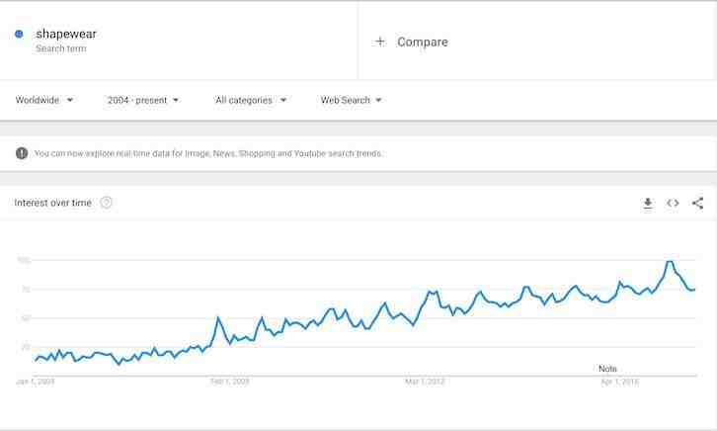
Task: Open the 2004 - present date range dropdown
Action: [x=143, y=100]
